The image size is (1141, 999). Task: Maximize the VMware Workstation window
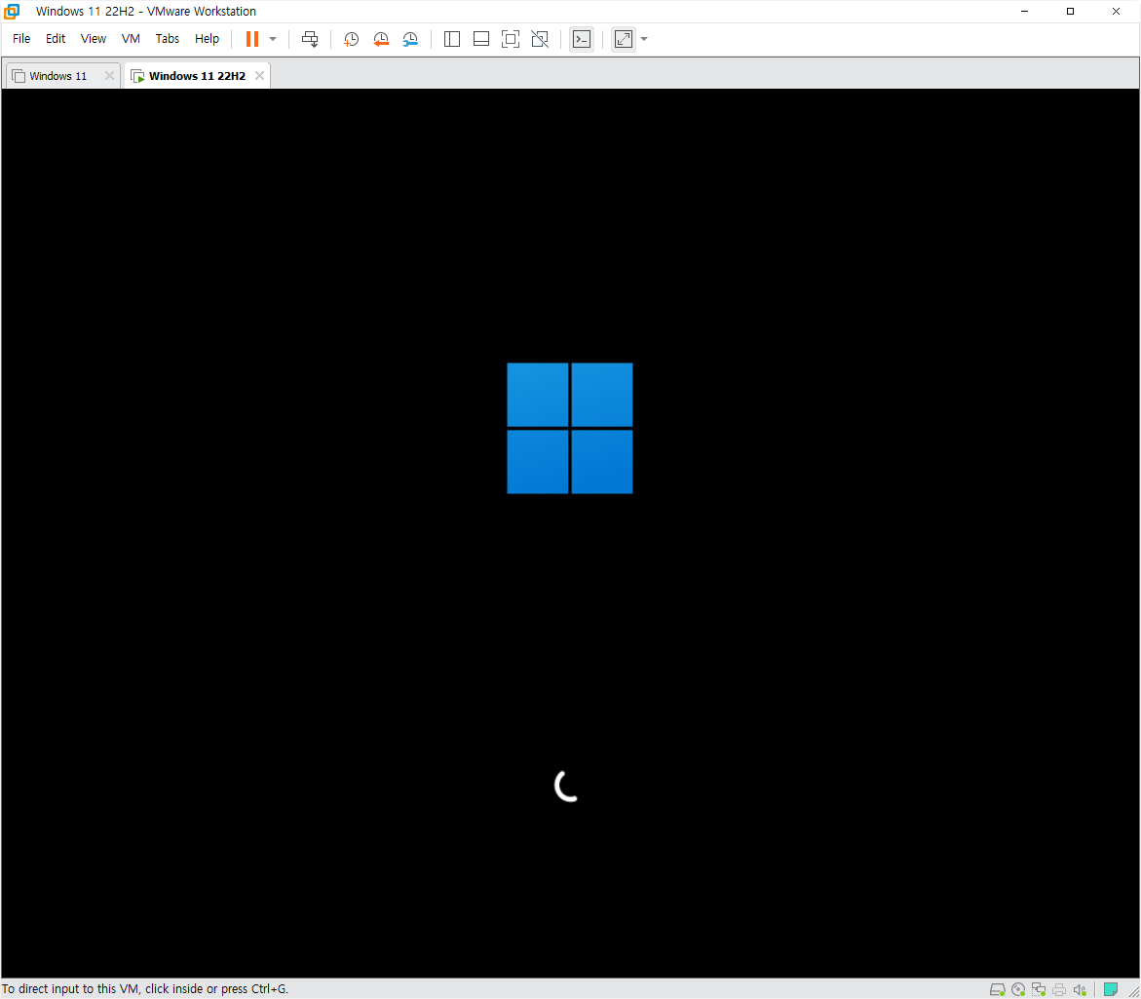click(x=1071, y=11)
